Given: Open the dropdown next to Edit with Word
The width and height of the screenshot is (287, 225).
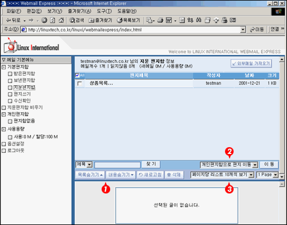Looking at the screenshot, I should pos(175,21).
